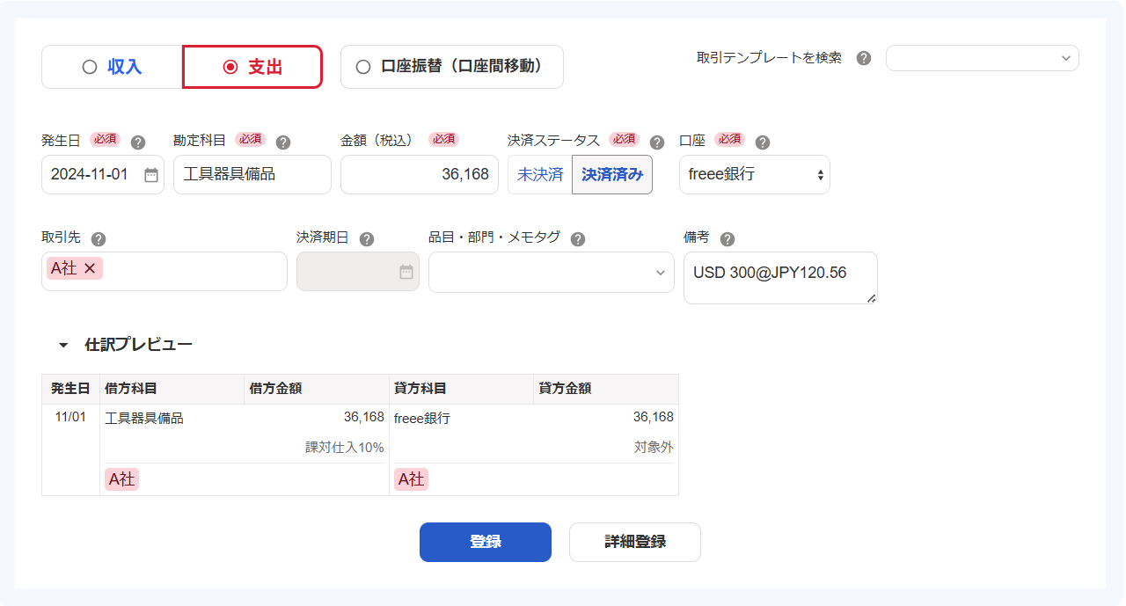
Task: Click 対象外 tax label in preview
Action: pyautogui.click(x=654, y=448)
